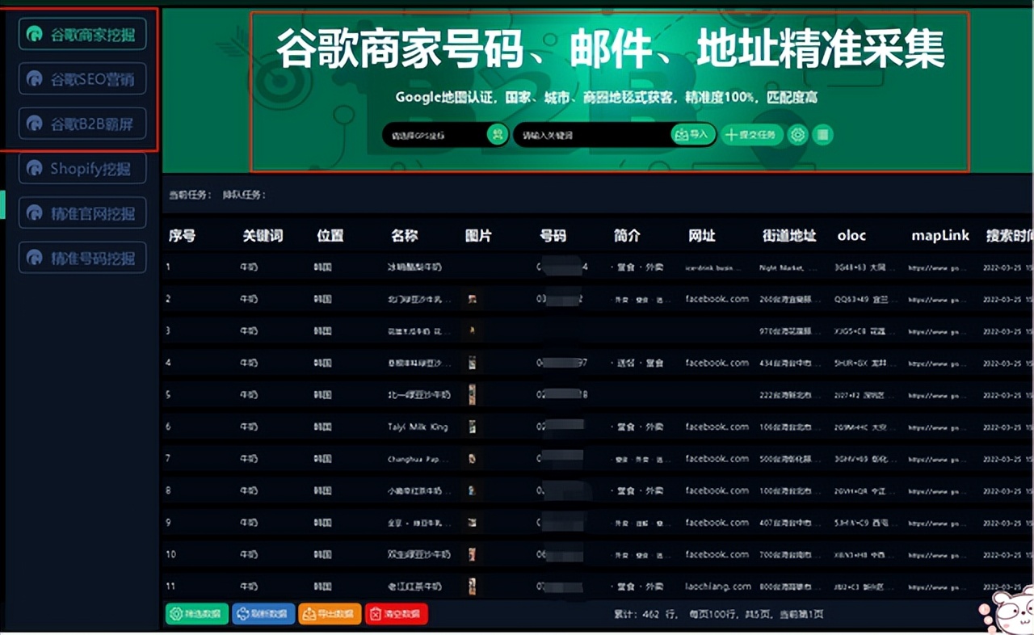The image size is (1034, 635).
Task: Click the GPS coordinate picker icon
Action: click(x=497, y=134)
